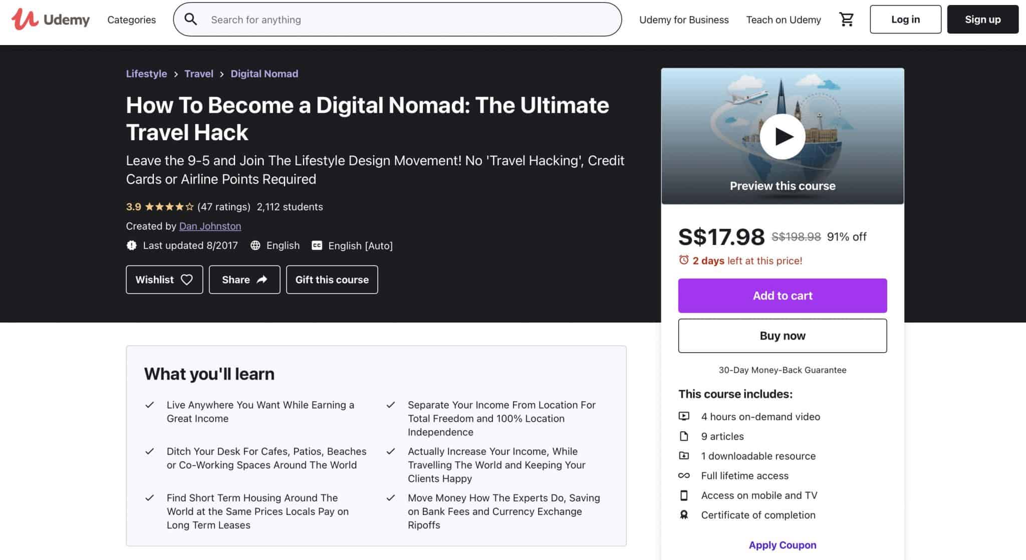The height and width of the screenshot is (560, 1026).
Task: Click the S$17.98 price
Action: (721, 237)
